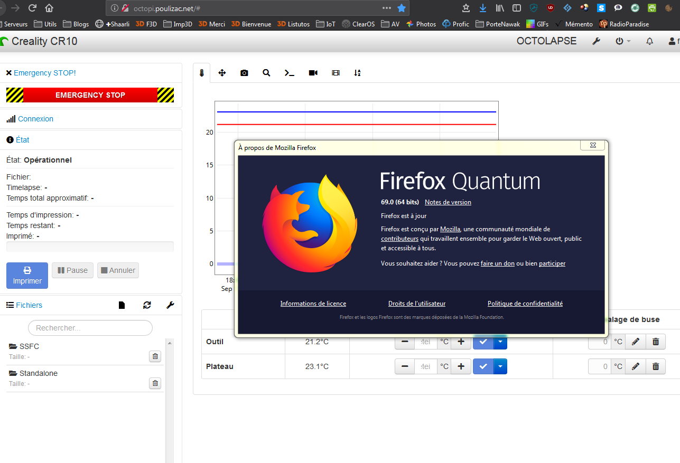Clear Outil offset with trash icon
The image size is (680, 463).
[656, 342]
